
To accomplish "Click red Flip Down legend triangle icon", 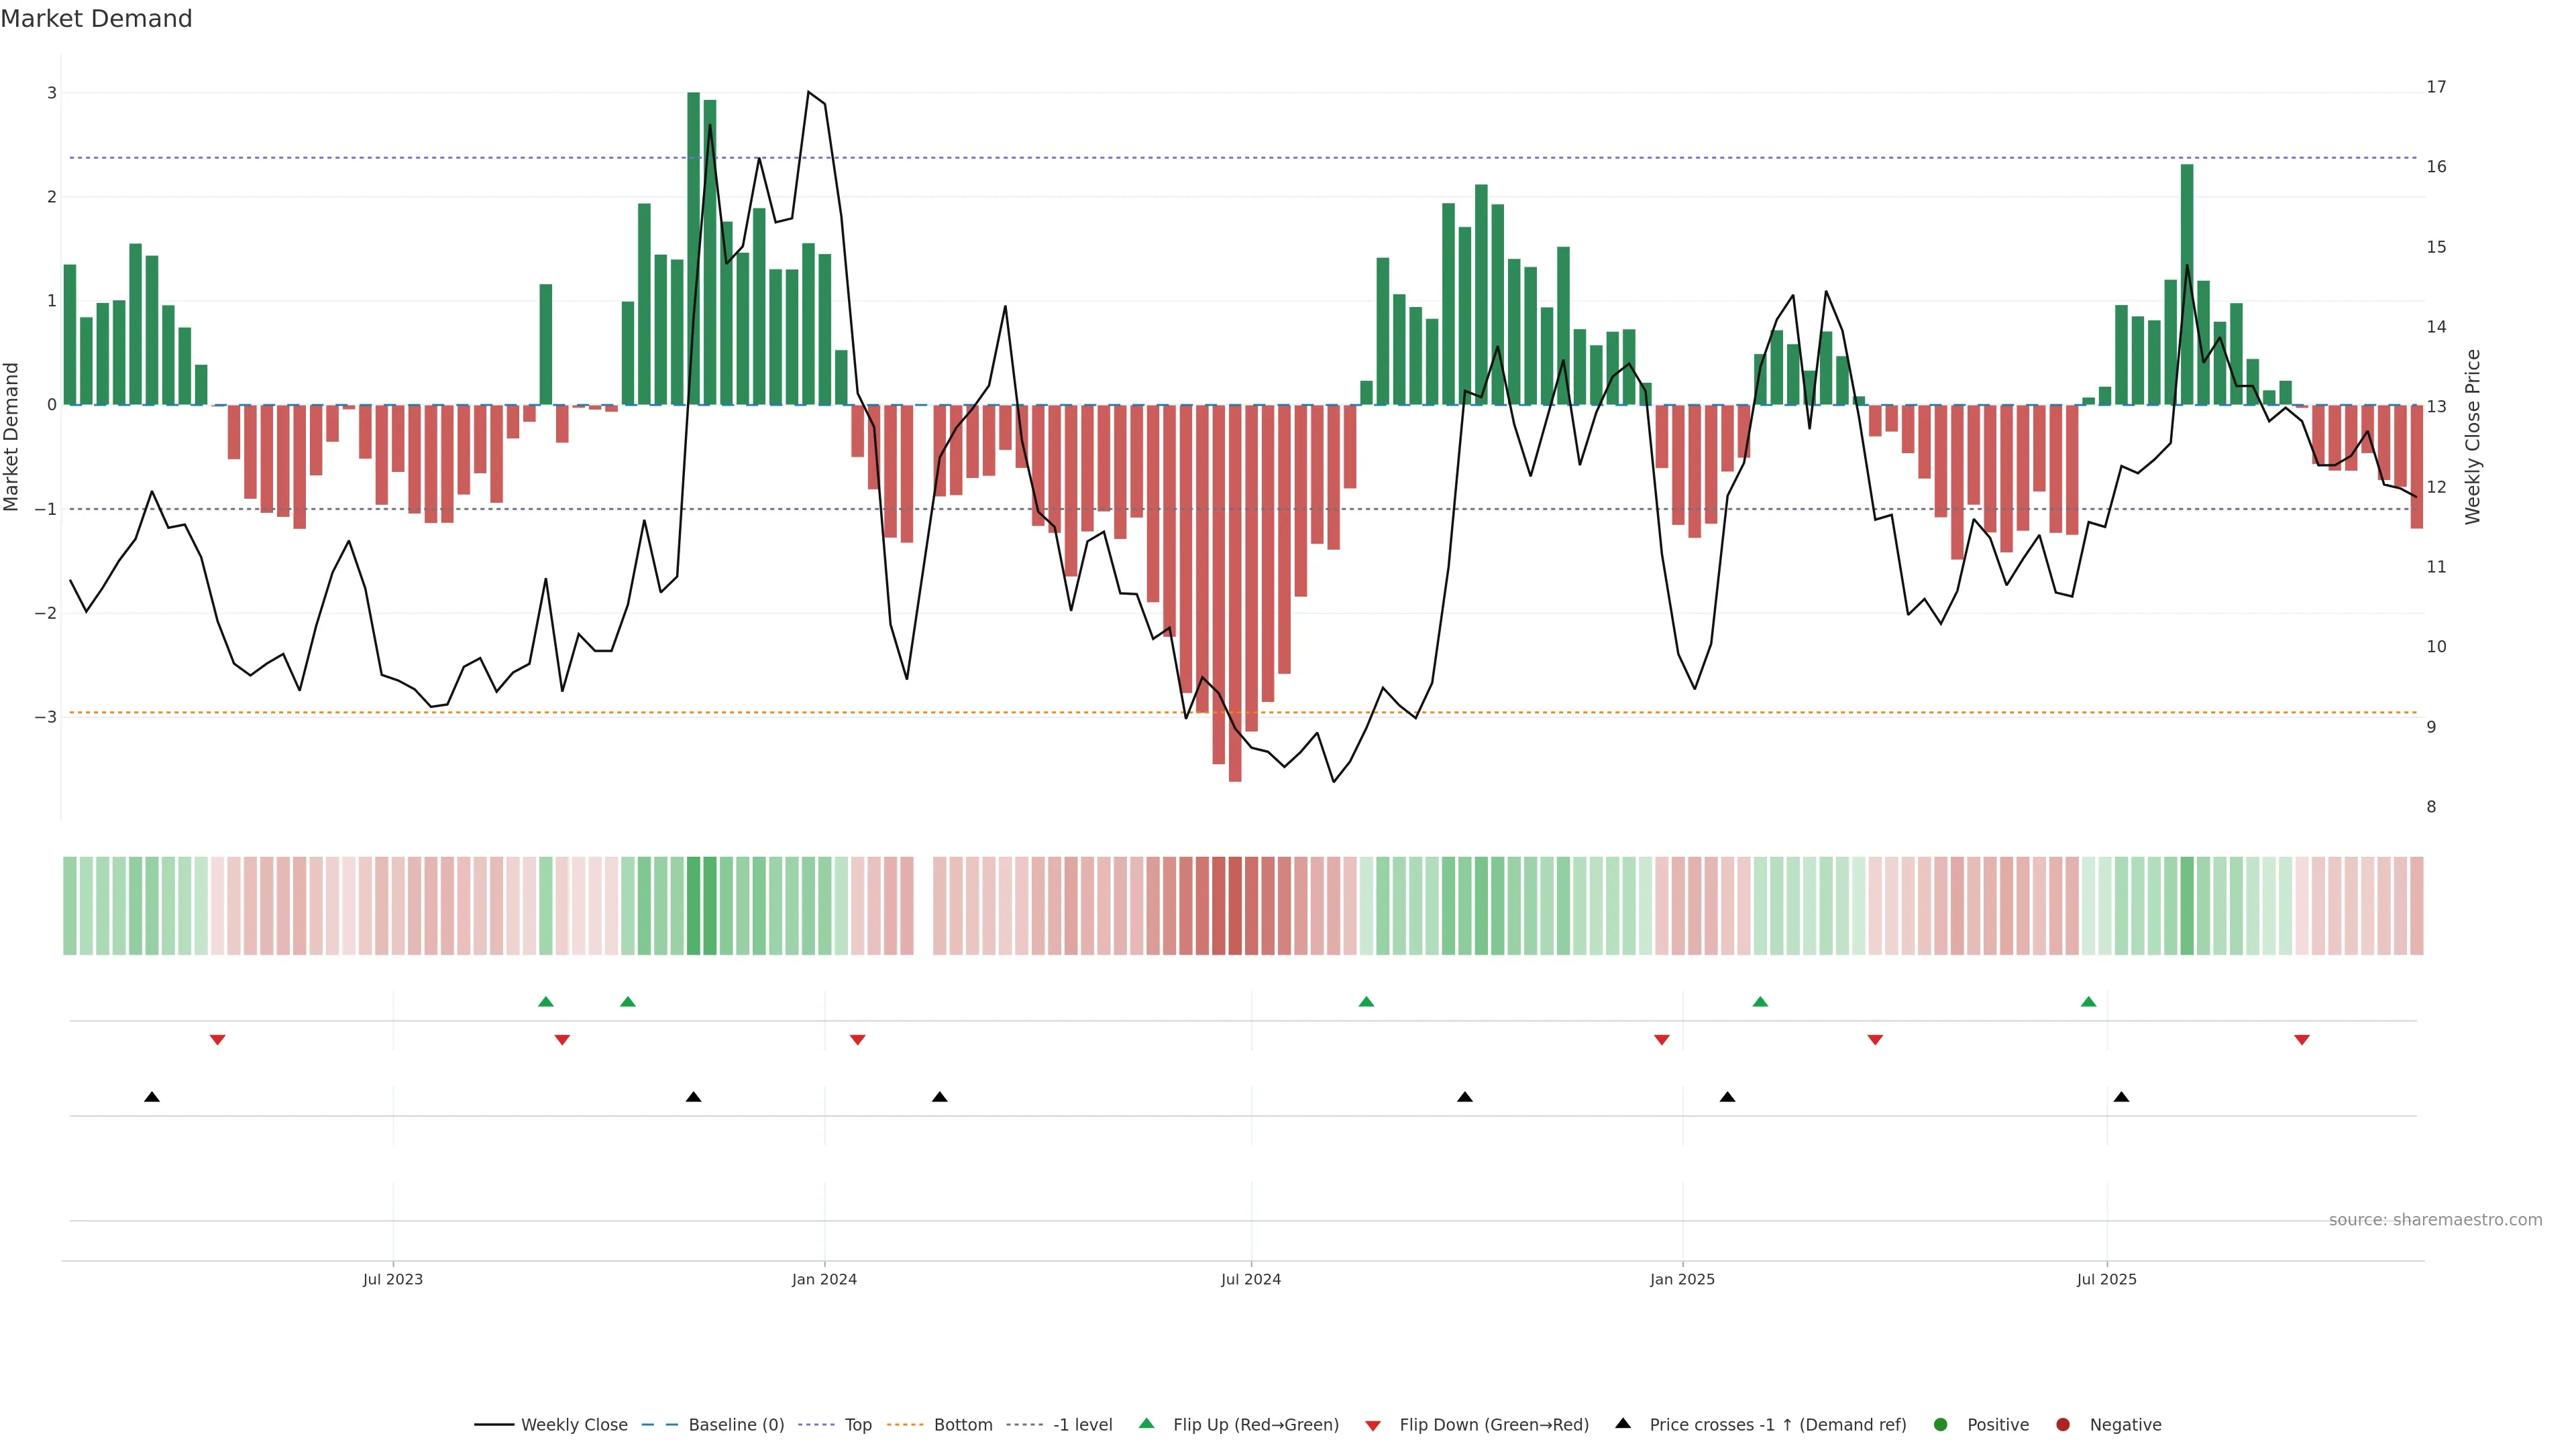I will (x=1373, y=1425).
